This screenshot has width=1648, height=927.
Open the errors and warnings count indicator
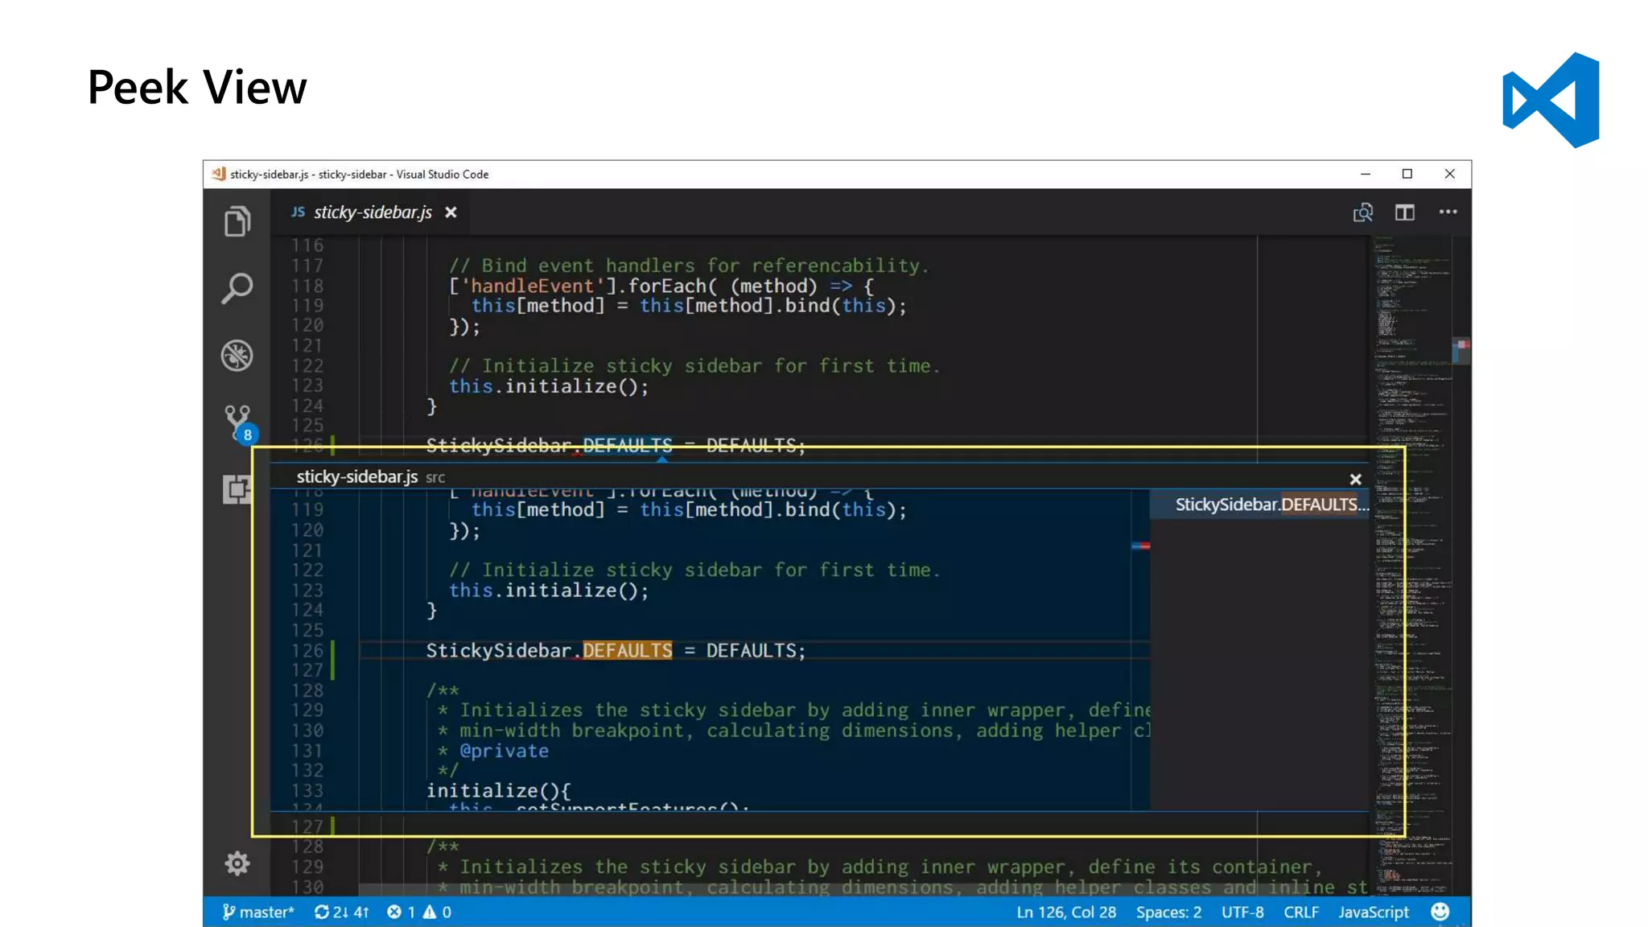[419, 912]
